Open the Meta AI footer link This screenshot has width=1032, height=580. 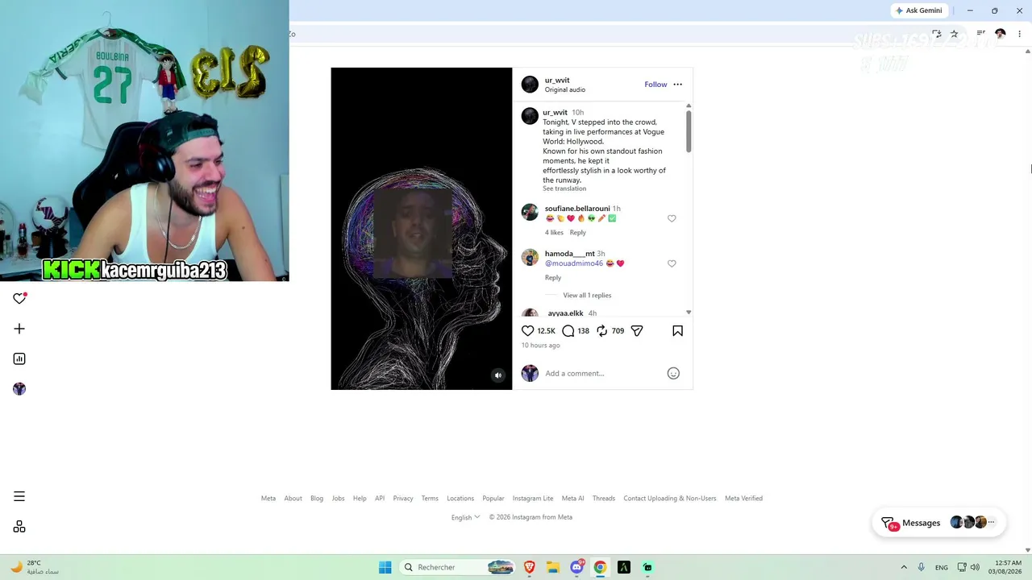point(573,499)
